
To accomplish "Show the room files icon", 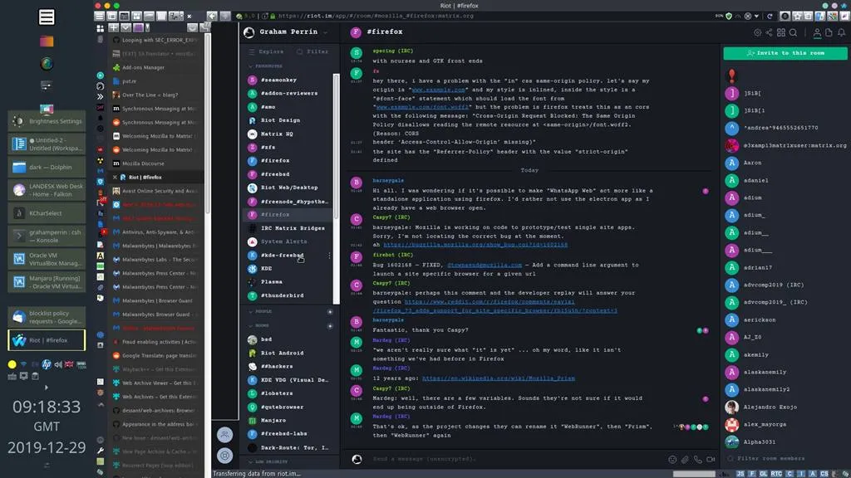I will (x=829, y=32).
